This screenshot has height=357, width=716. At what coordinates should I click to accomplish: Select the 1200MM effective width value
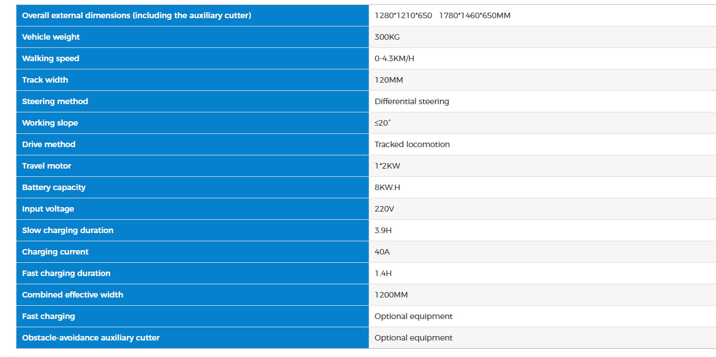pyautogui.click(x=391, y=295)
